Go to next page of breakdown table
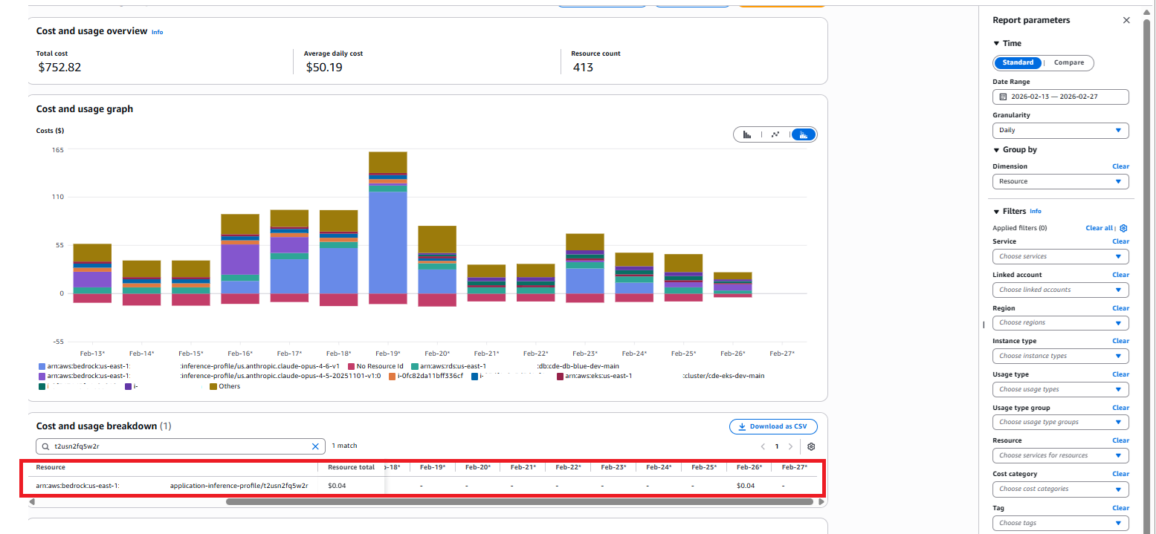This screenshot has height=534, width=1156. (790, 446)
